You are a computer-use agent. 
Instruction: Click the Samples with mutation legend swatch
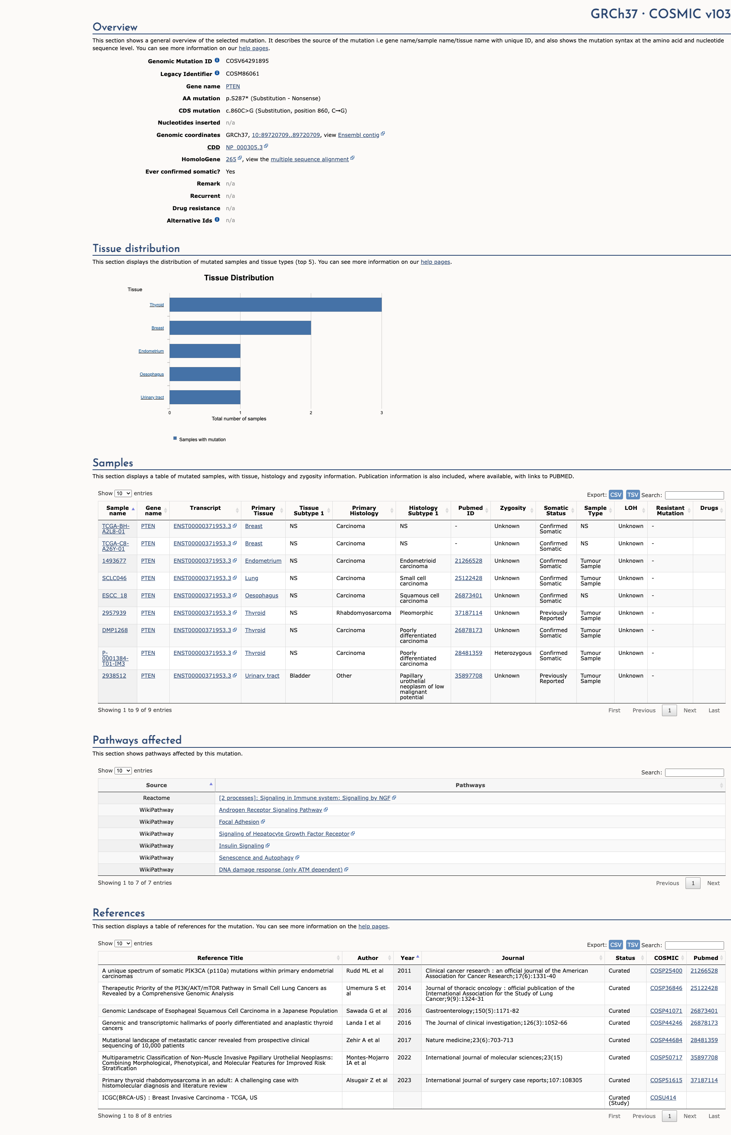pyautogui.click(x=175, y=438)
